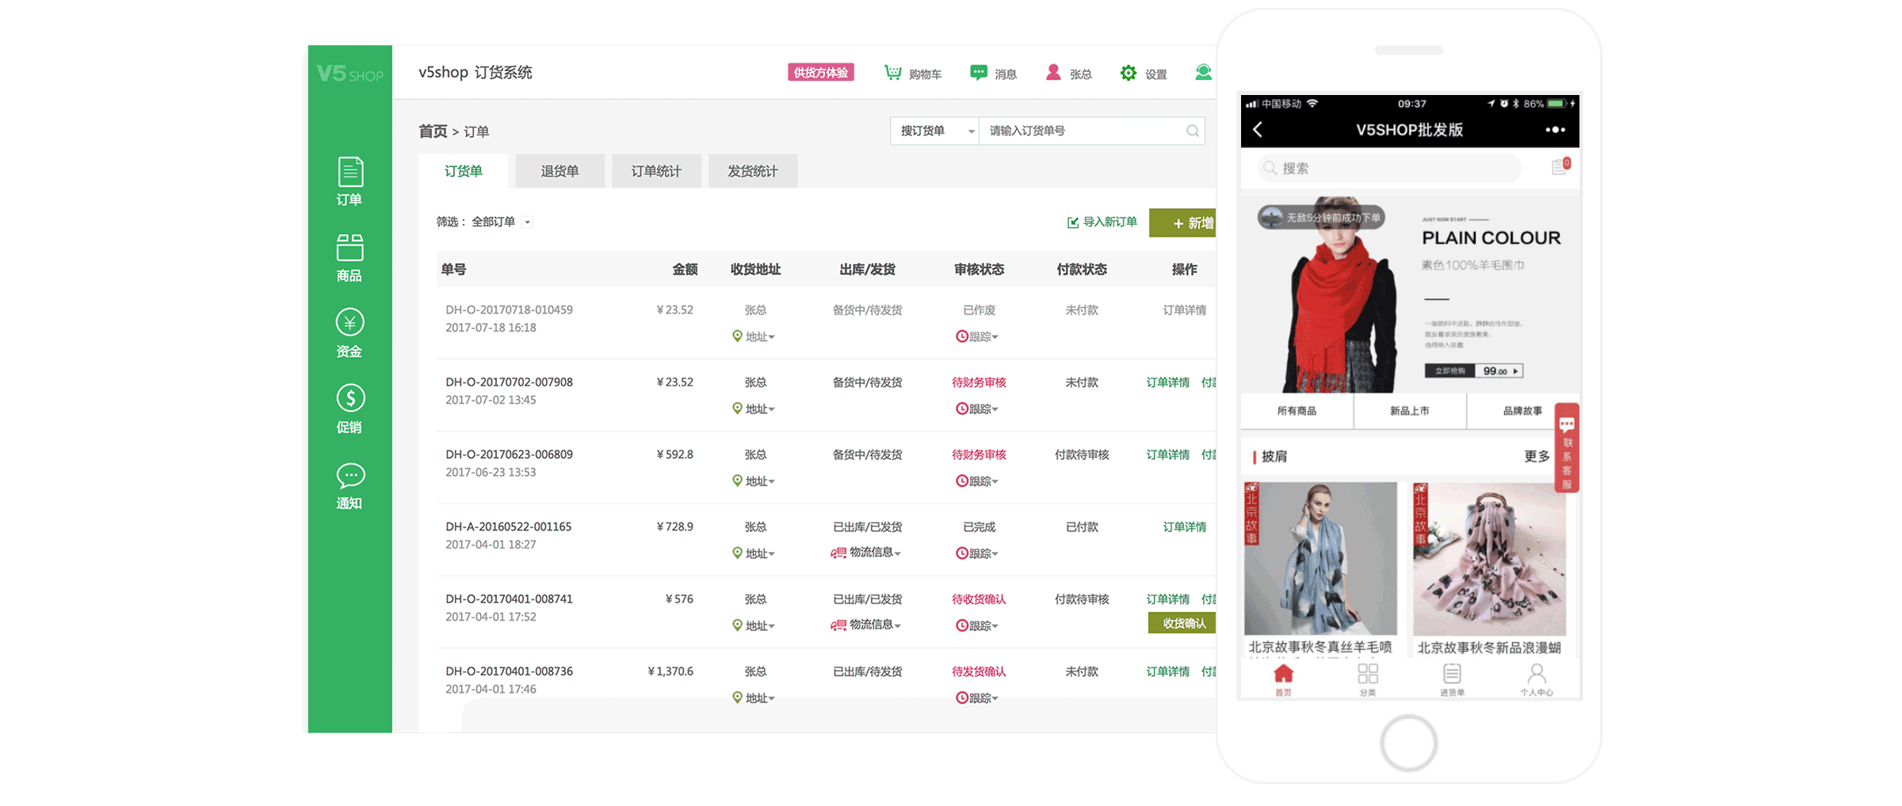Click order number DH-O-20170623-006809

pos(509,454)
